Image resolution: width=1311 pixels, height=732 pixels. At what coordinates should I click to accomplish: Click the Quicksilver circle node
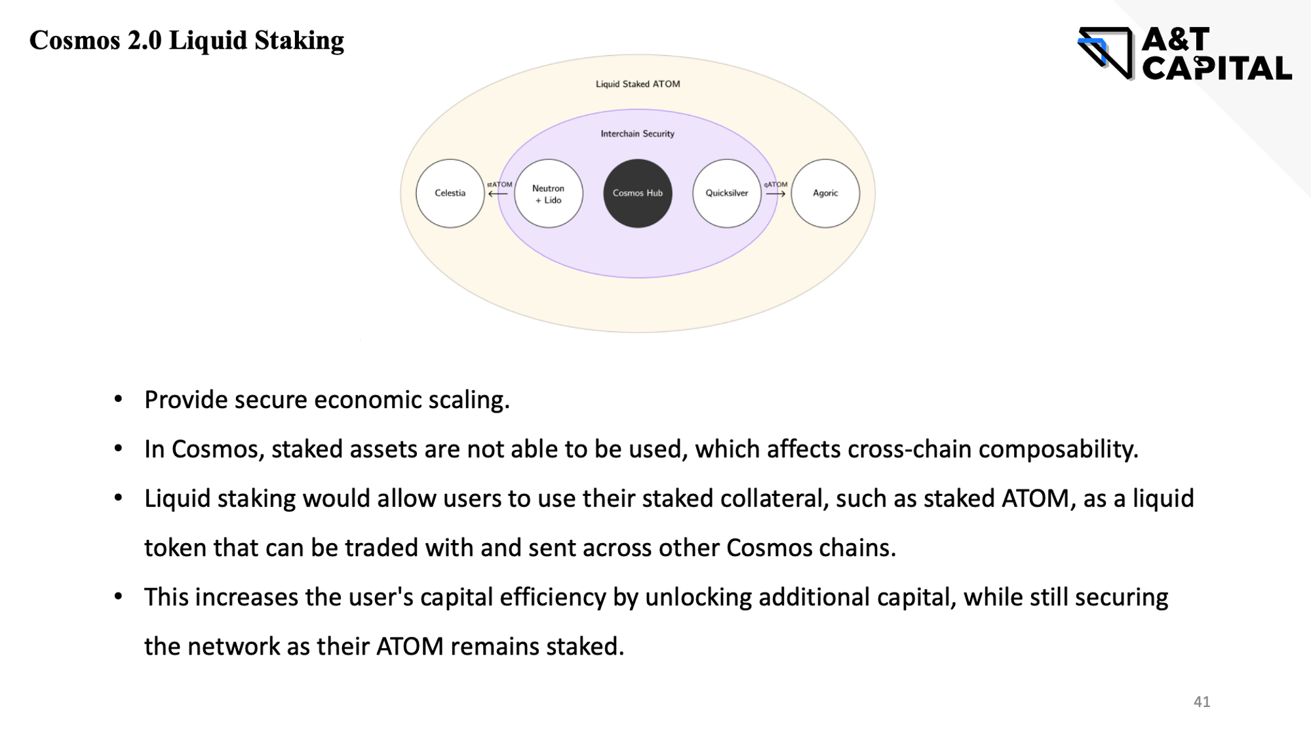click(726, 193)
